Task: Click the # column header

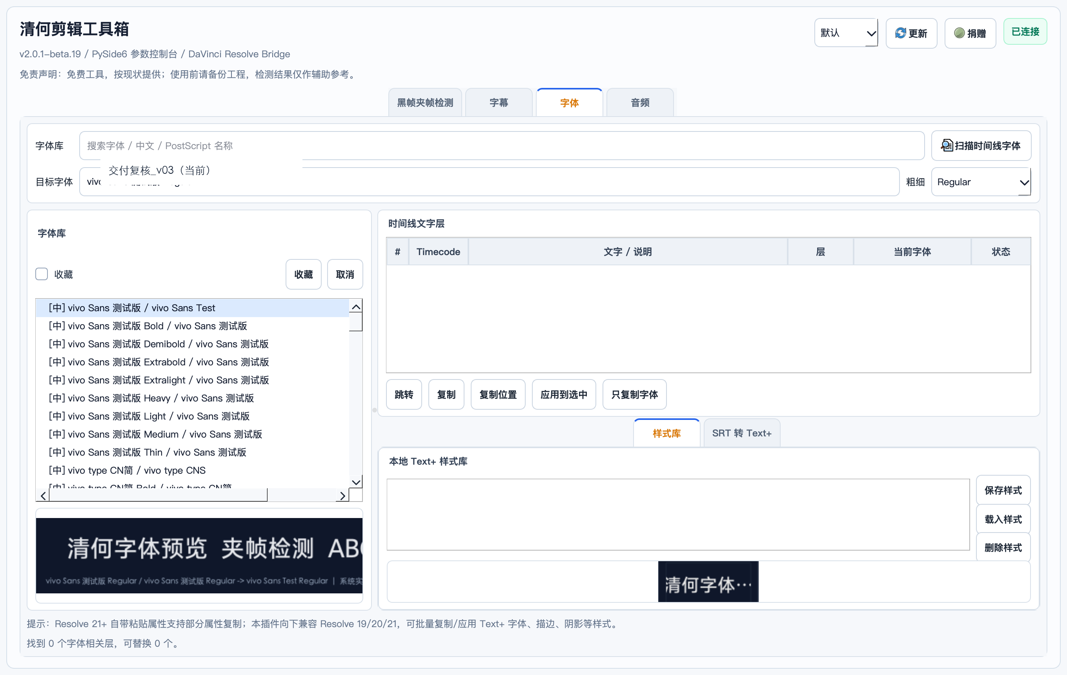Action: 397,251
